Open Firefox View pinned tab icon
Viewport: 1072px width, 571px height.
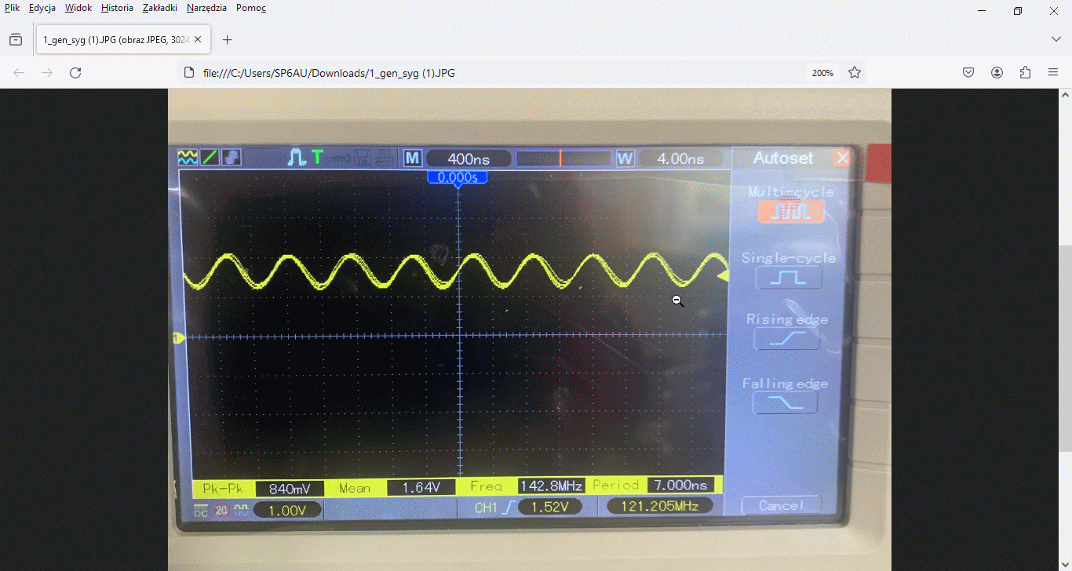click(x=16, y=40)
